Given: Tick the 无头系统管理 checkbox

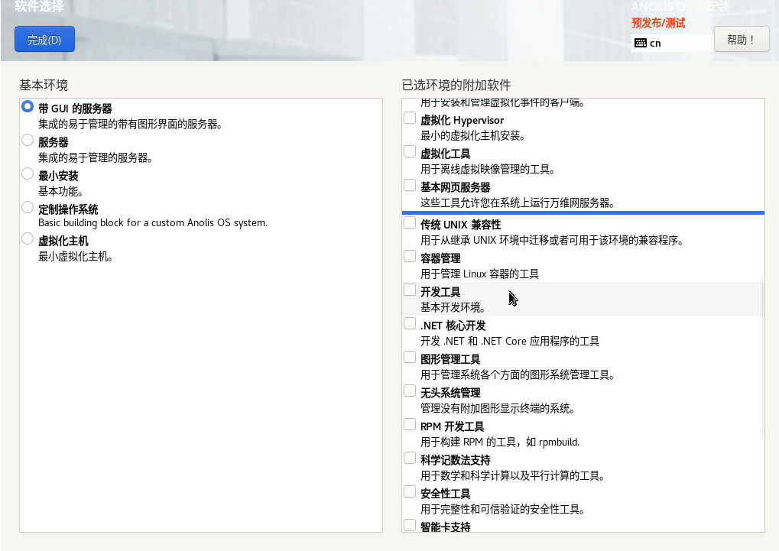Looking at the screenshot, I should (x=410, y=391).
